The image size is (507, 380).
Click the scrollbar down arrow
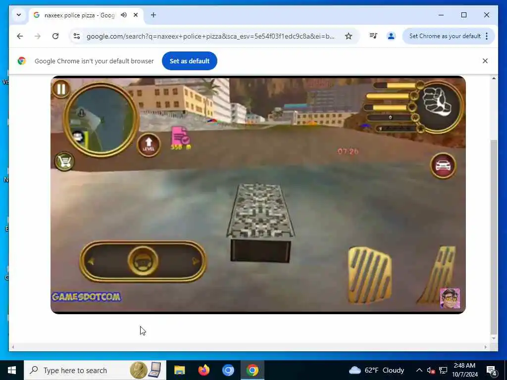coord(494,338)
